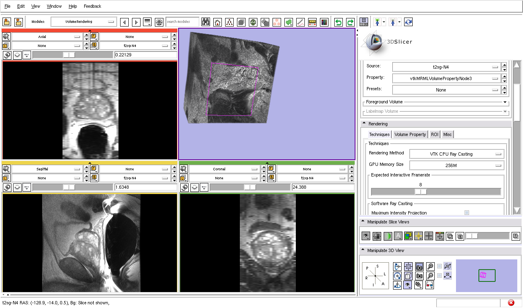Click the Home module house icon

pos(218,22)
